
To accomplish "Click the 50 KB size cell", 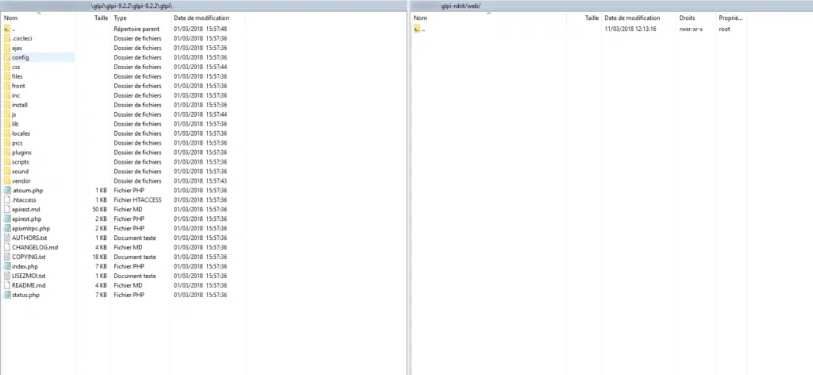I will point(99,210).
